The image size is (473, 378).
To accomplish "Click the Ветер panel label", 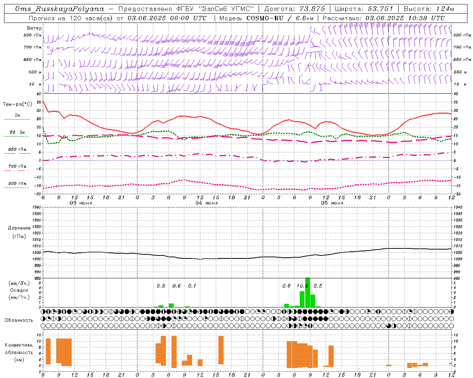I will click(34, 28).
